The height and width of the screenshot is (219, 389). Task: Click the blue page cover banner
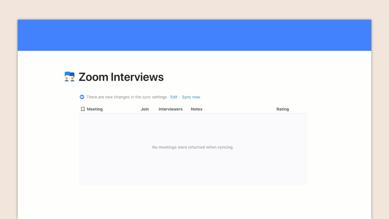click(x=194, y=35)
